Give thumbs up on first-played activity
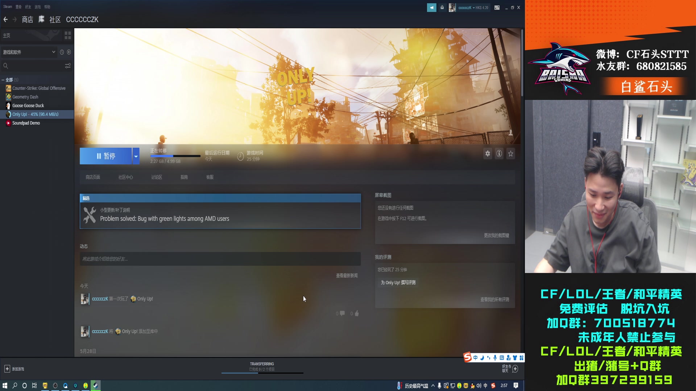This screenshot has height=391, width=696. click(x=356, y=314)
